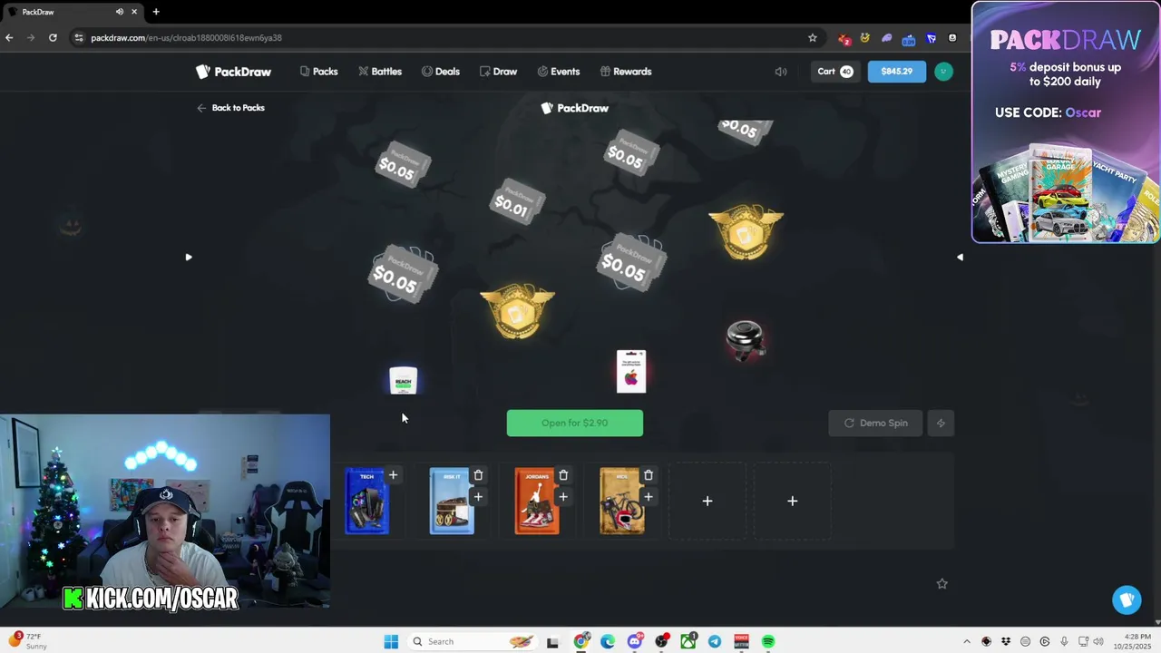This screenshot has height=653, width=1161.
Task: Expand the system tray hidden icons chevron
Action: 966,641
